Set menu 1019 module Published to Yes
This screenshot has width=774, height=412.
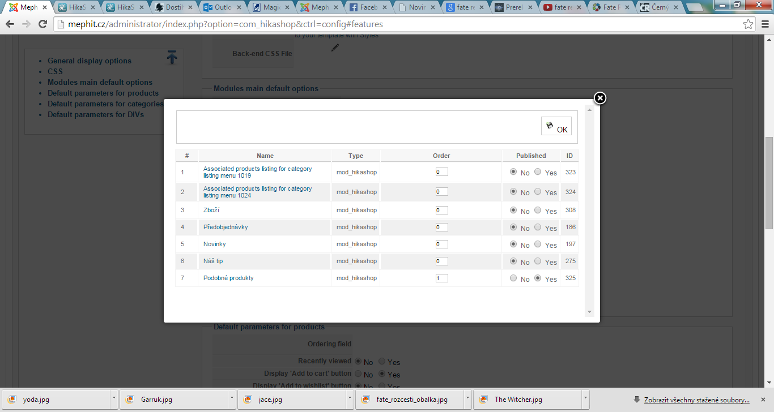538,172
